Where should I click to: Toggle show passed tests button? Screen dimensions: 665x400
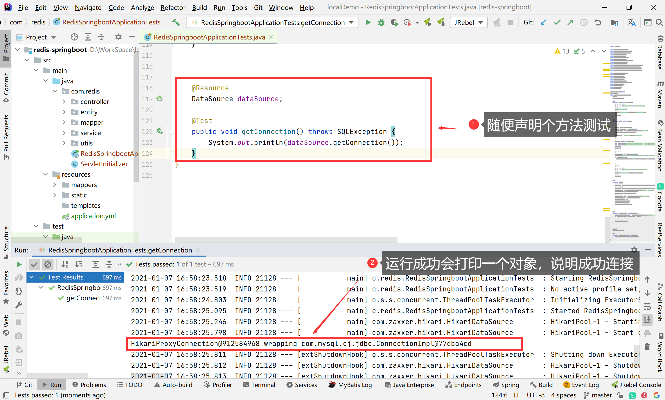(34, 264)
